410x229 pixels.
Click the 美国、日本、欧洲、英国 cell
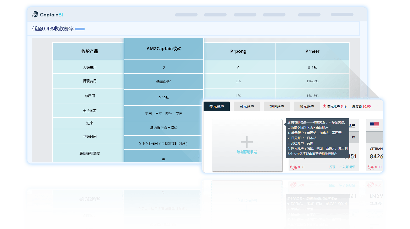pyautogui.click(x=164, y=114)
